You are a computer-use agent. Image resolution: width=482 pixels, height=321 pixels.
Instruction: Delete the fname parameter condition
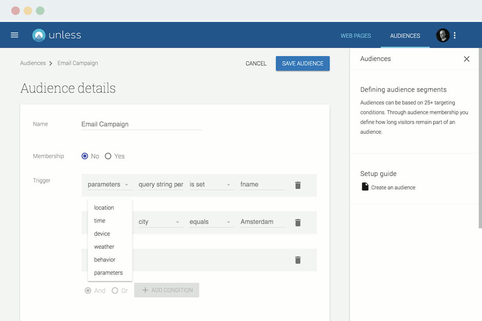coord(298,185)
